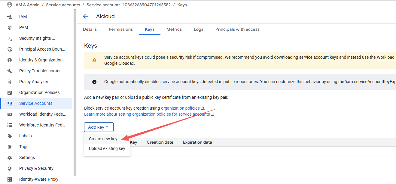Image resolution: width=396 pixels, height=184 pixels.
Task: Go to Principals with access tab
Action: click(x=237, y=29)
